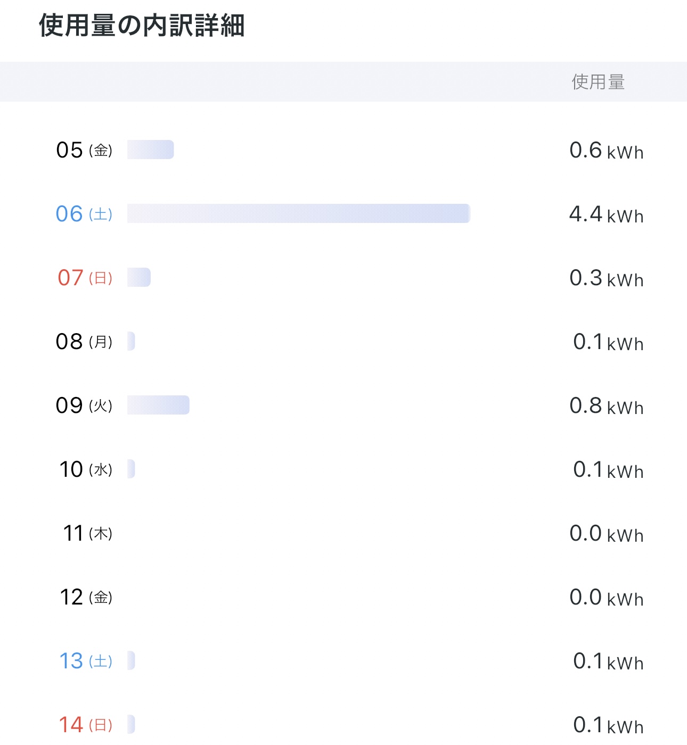This screenshot has width=687, height=745.
Task: Select the 13 (土) date label
Action: click(85, 661)
